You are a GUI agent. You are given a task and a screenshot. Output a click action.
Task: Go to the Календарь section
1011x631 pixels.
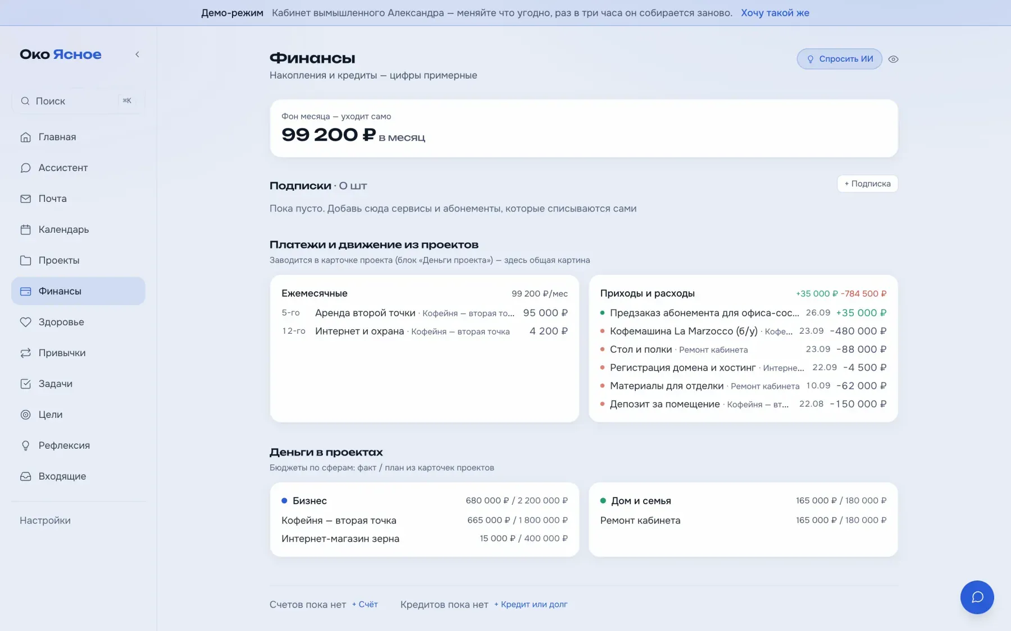78,229
